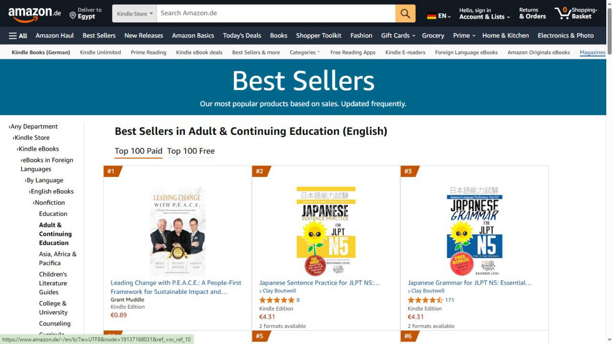Click the Amazon.de logo
This screenshot has height=344, width=613.
31,13
